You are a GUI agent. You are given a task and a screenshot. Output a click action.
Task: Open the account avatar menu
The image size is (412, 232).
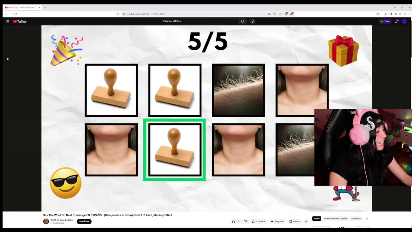tap(404, 21)
